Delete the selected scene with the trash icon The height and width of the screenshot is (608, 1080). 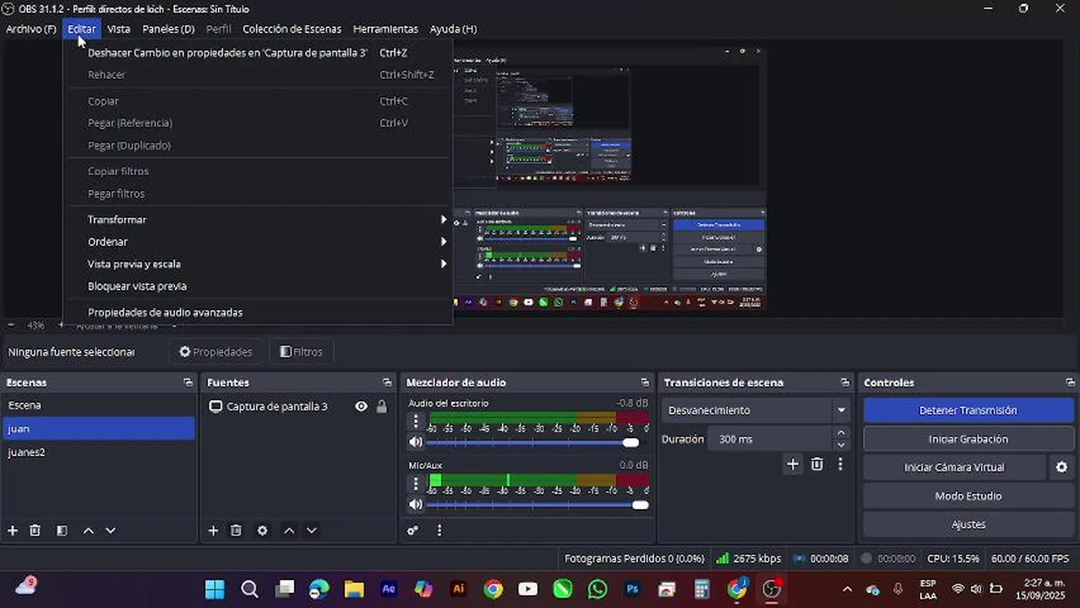coord(35,530)
